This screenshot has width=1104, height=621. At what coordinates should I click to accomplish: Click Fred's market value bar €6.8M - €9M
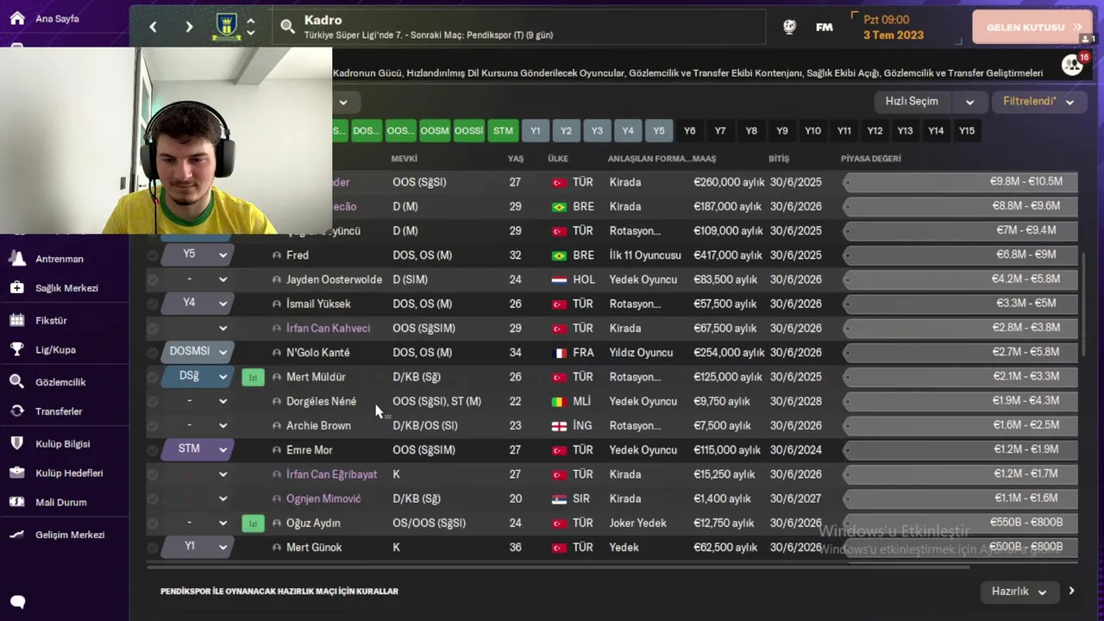[x=960, y=255]
